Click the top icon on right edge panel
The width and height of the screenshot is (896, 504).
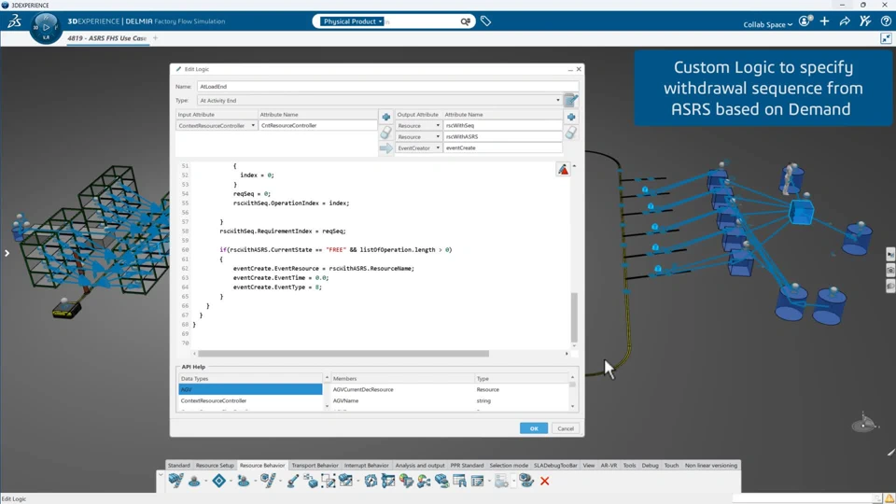[890, 254]
